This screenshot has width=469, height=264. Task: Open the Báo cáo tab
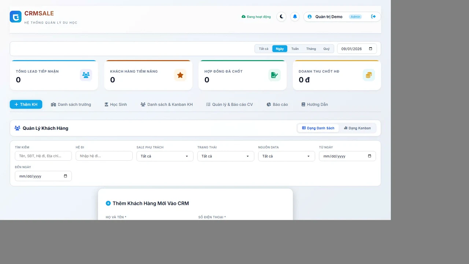(277, 104)
